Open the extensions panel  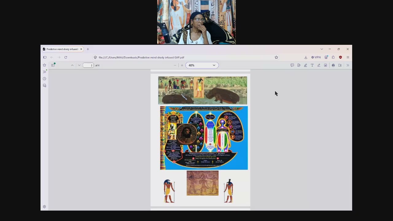coord(333,57)
